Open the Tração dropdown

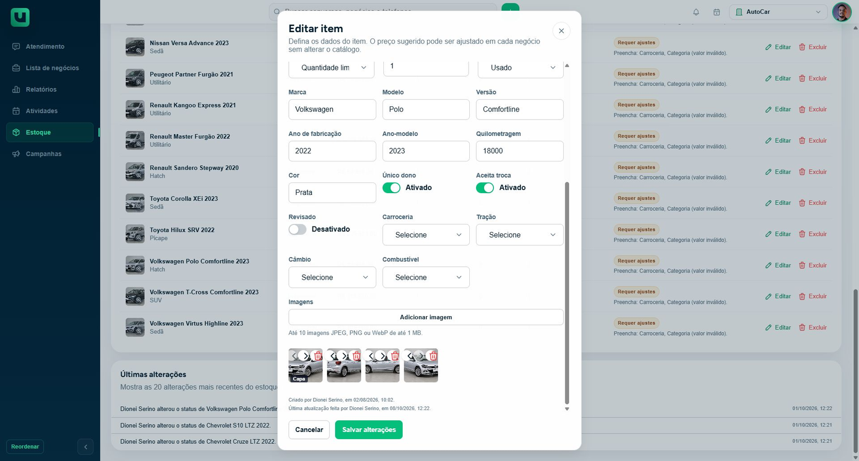(520, 235)
